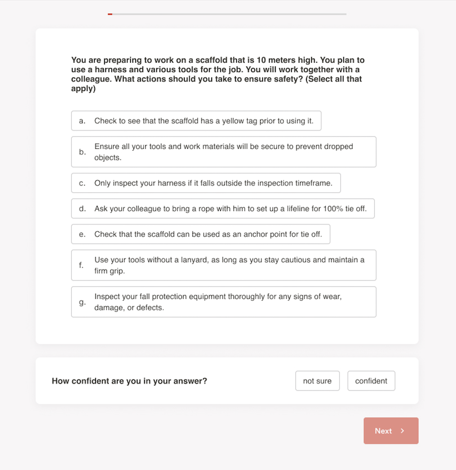Click the 'not sure' confidence button

point(317,381)
